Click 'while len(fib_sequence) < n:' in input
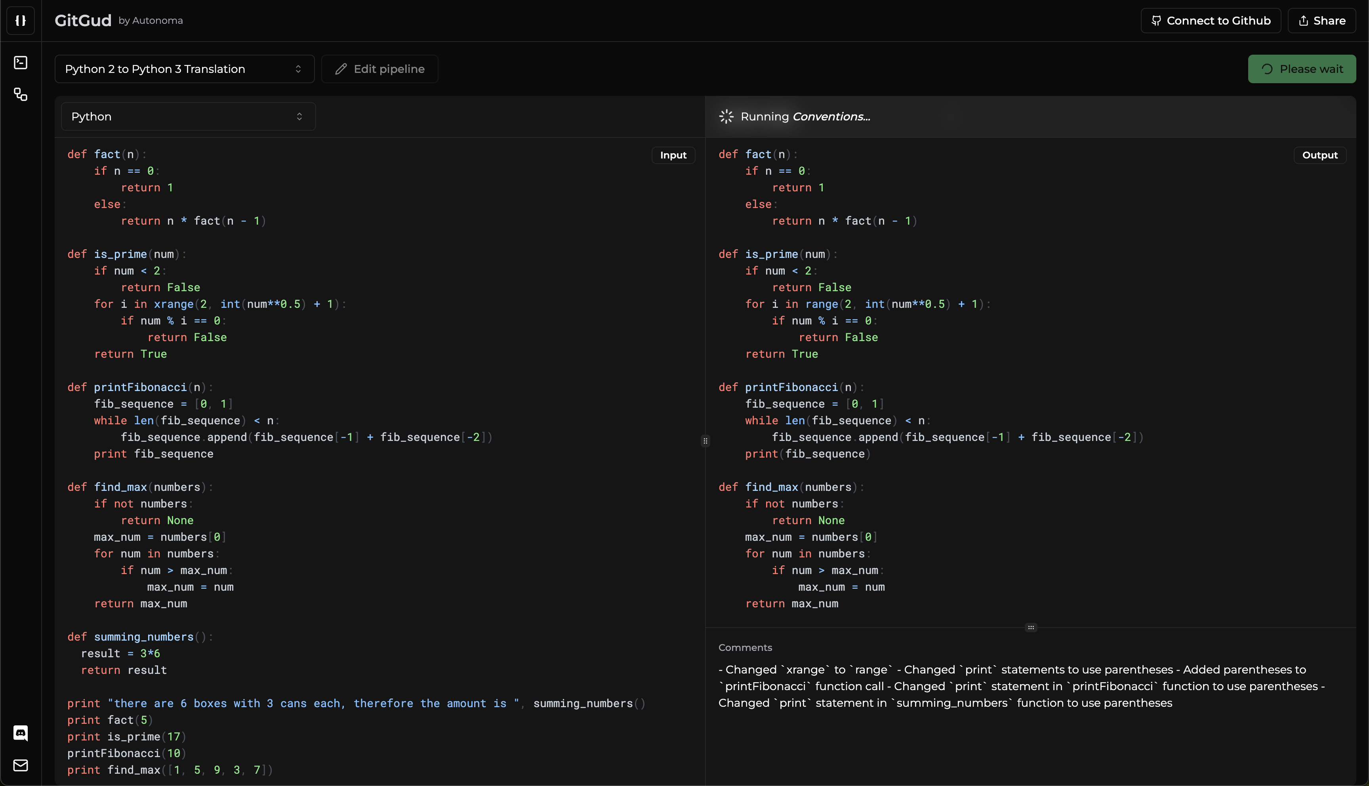The width and height of the screenshot is (1369, 786). tap(187, 420)
